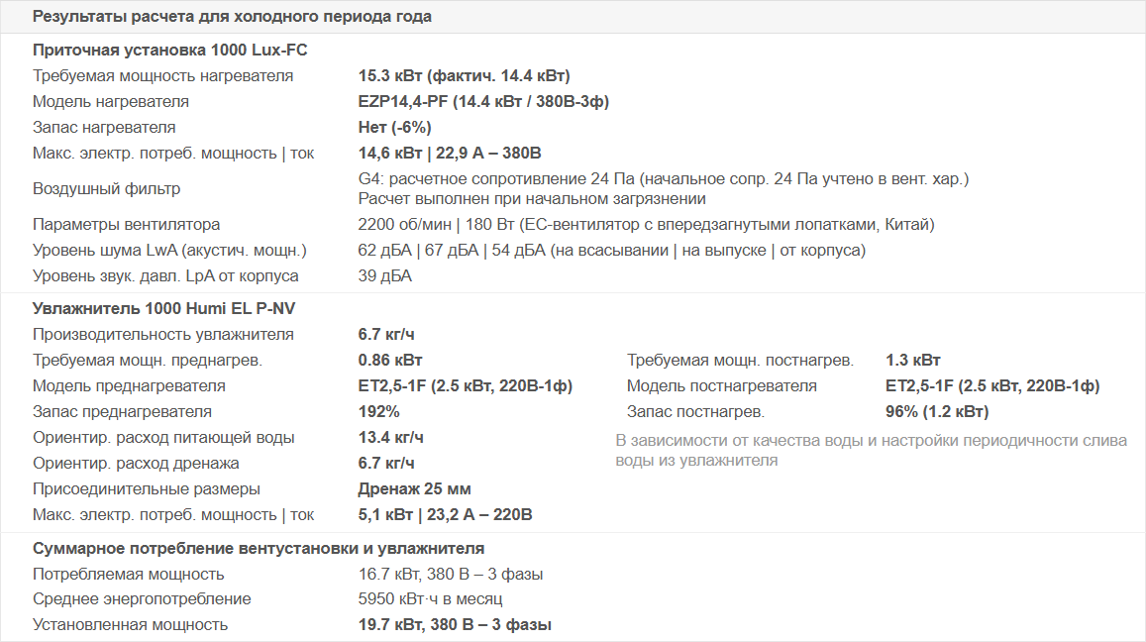The height and width of the screenshot is (642, 1146).
Task: Click the preheater reserve value 192%
Action: point(378,412)
